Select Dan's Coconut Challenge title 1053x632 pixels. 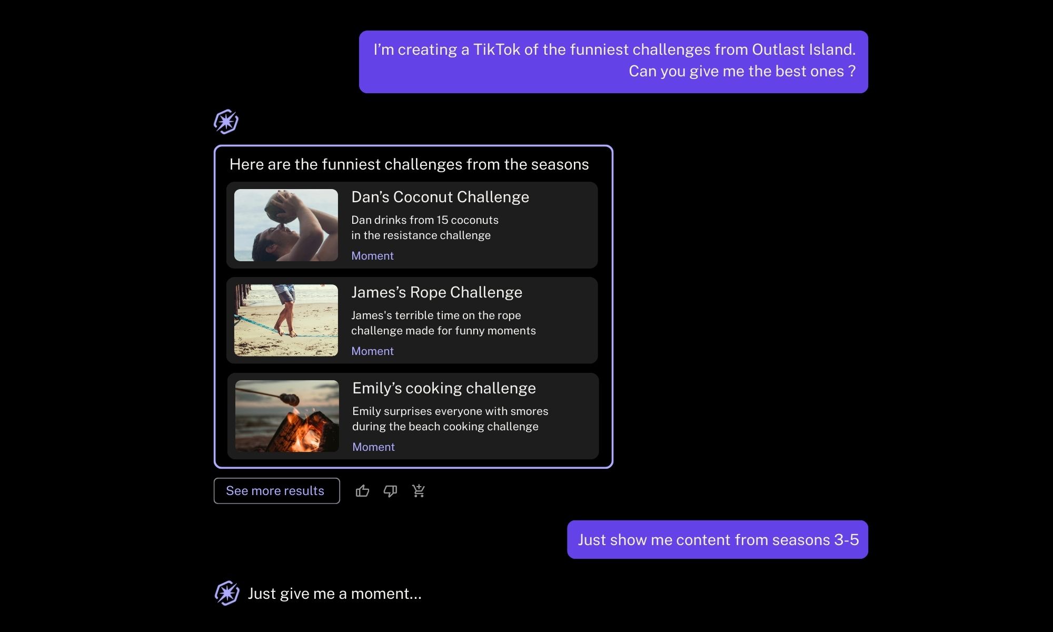(440, 197)
